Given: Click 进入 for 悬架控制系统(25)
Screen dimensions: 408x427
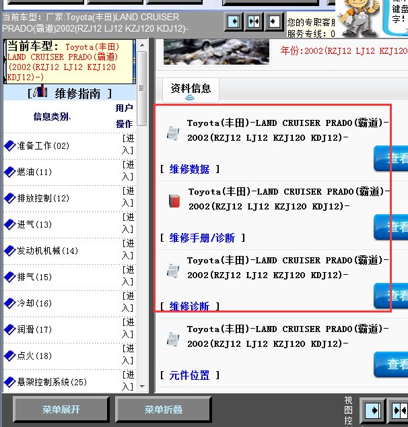Looking at the screenshot, I should [x=128, y=381].
